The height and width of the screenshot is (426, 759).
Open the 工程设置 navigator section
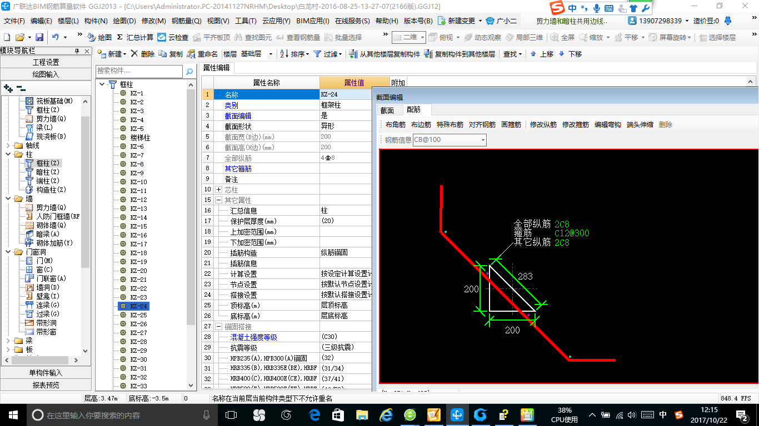(x=46, y=62)
